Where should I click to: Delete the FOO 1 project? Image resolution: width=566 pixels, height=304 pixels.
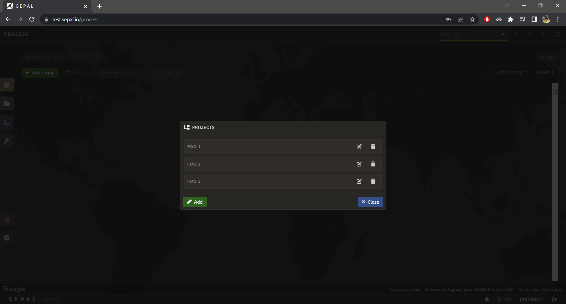pyautogui.click(x=373, y=147)
